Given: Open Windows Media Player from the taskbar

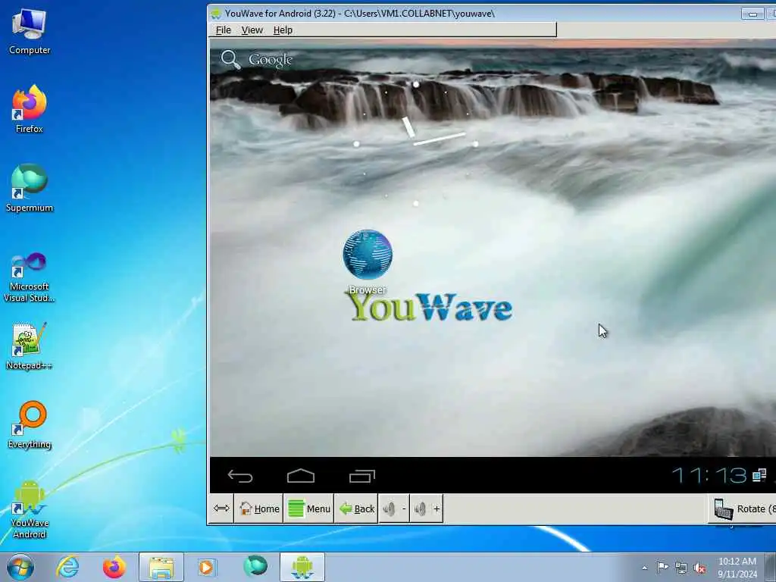Looking at the screenshot, I should pyautogui.click(x=206, y=567).
